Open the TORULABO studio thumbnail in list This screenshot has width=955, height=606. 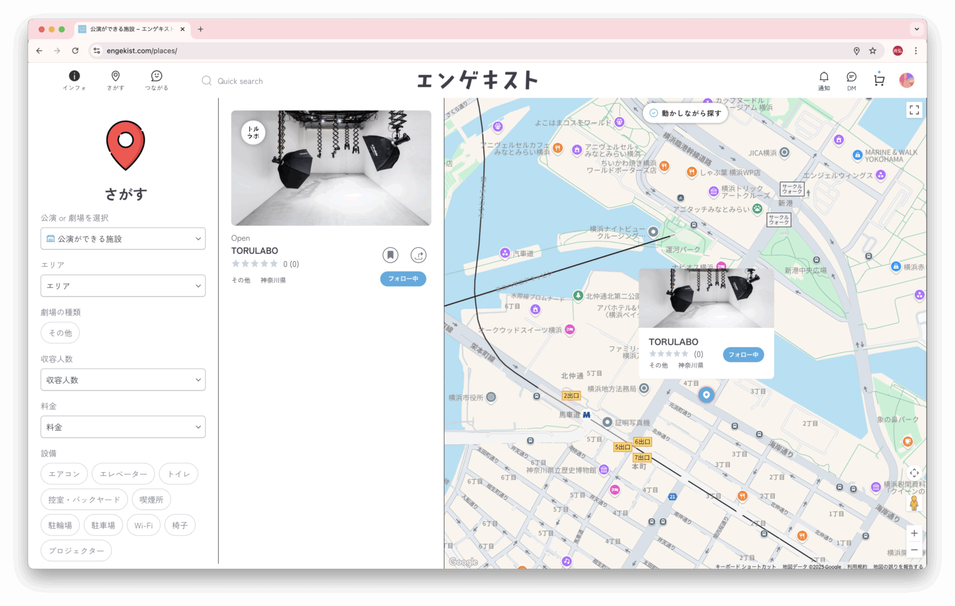[x=331, y=168]
